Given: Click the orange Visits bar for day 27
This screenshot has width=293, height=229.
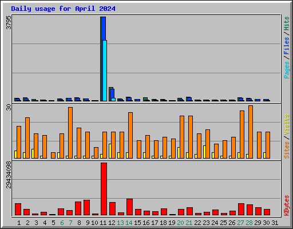Looking at the screenshot, I should coord(242,135).
